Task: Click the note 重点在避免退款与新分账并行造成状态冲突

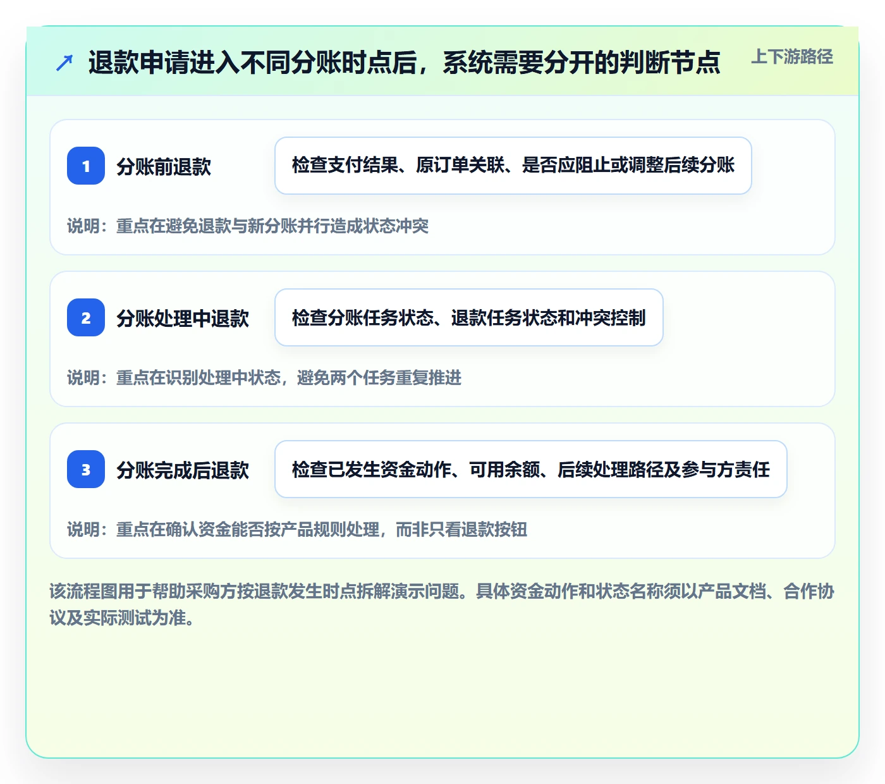Action: pos(248,226)
